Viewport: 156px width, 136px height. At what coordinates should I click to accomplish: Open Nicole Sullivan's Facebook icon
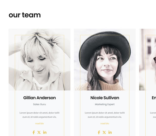click(x=99, y=133)
